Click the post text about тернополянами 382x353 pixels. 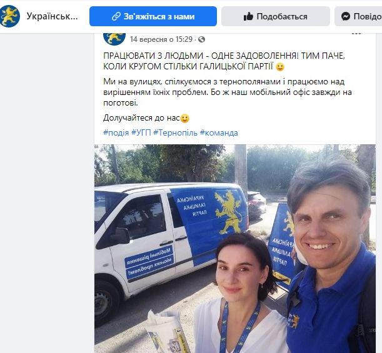pos(228,92)
